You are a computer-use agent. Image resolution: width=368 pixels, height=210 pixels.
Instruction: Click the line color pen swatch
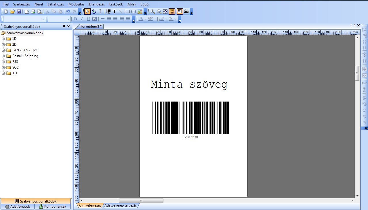(162, 19)
